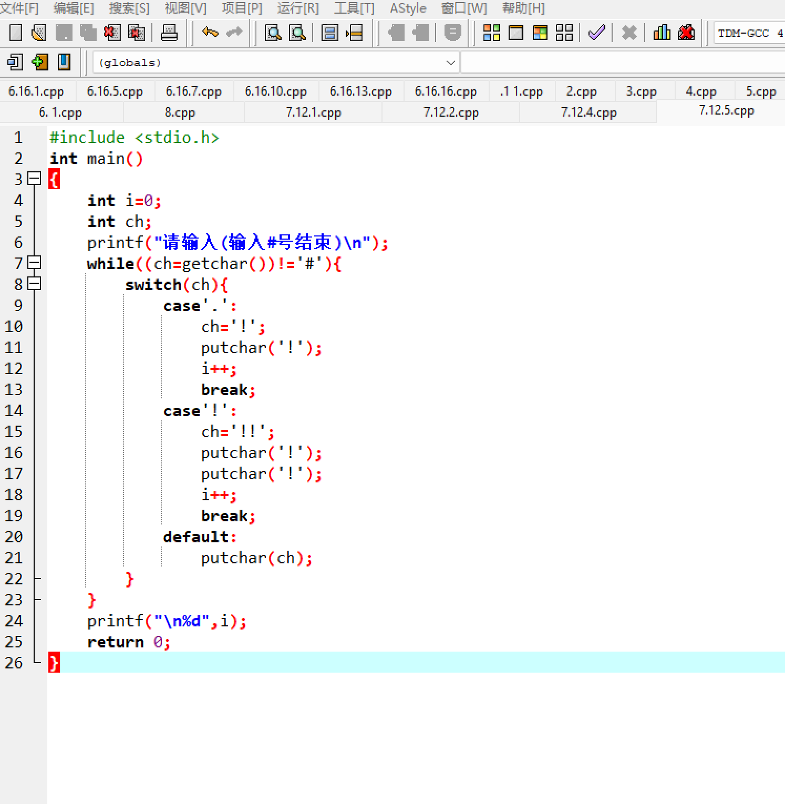This screenshot has width=785, height=804.
Task: Collapse the code fold at line 3
Action: click(x=34, y=179)
